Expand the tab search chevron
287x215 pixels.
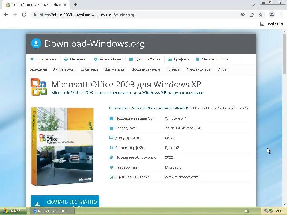(253, 5)
